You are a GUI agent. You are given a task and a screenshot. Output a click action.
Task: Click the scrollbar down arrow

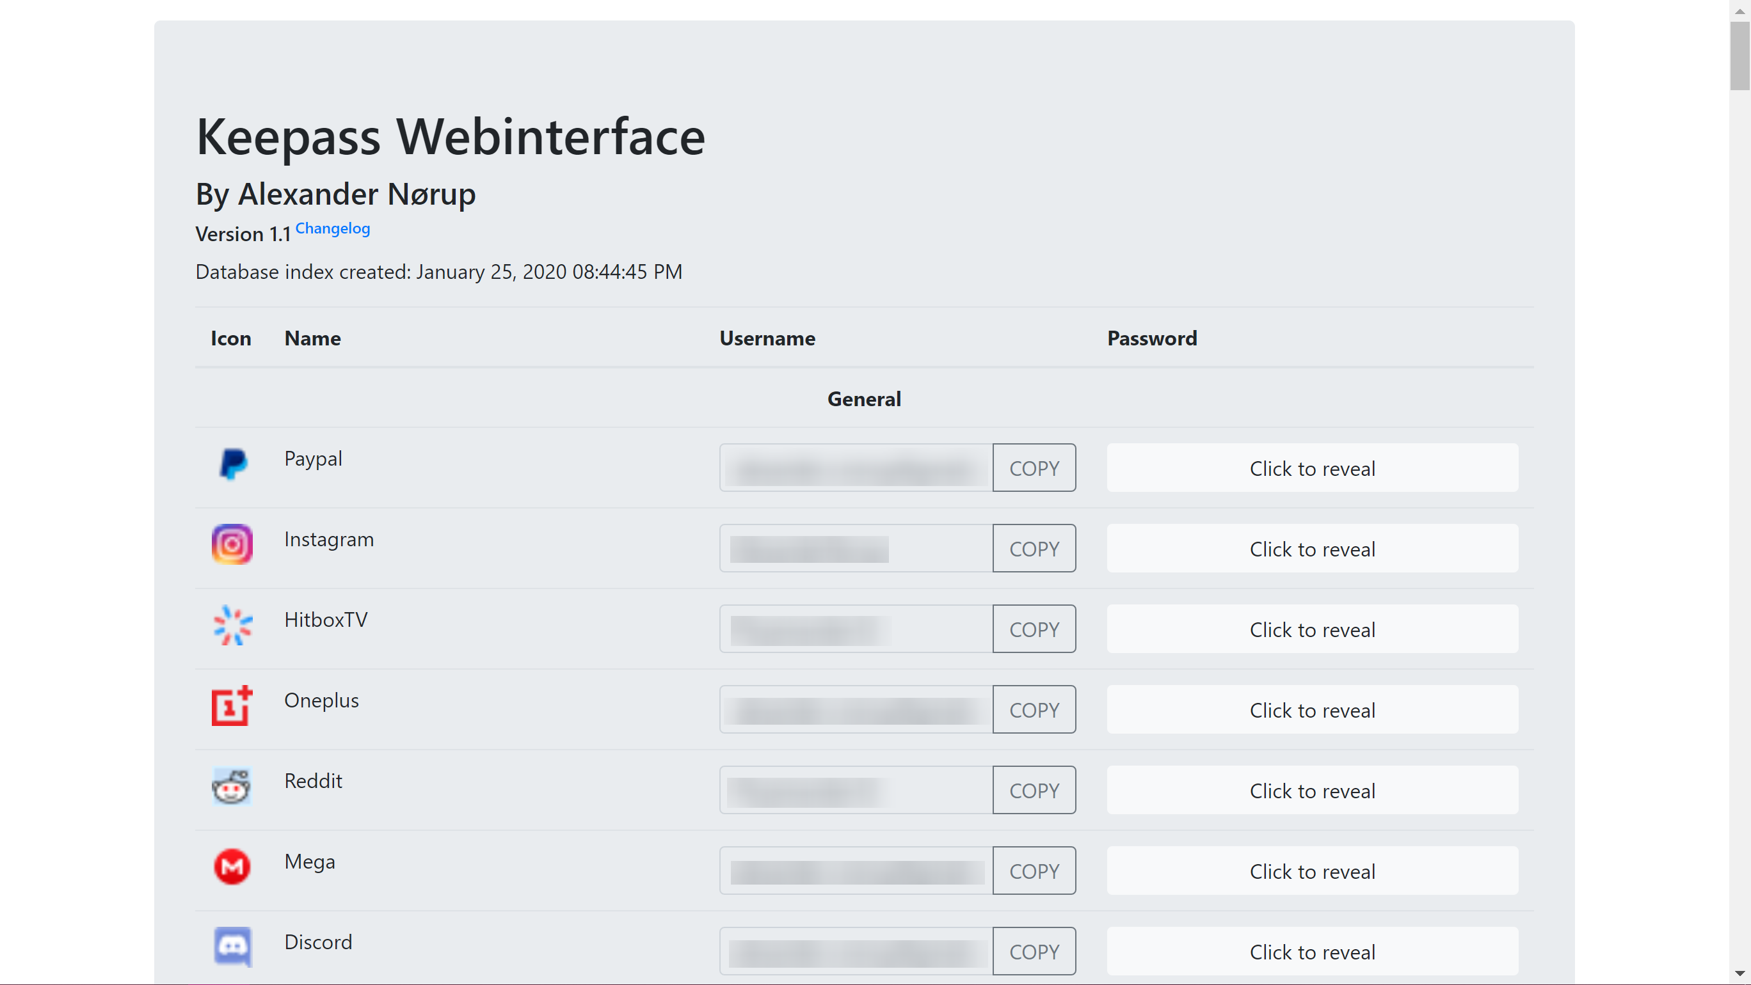pos(1739,974)
